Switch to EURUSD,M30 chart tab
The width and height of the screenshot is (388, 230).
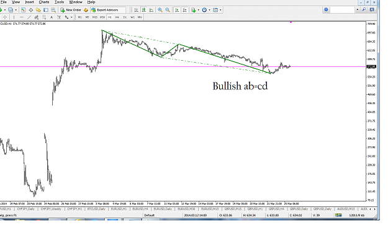(186, 209)
